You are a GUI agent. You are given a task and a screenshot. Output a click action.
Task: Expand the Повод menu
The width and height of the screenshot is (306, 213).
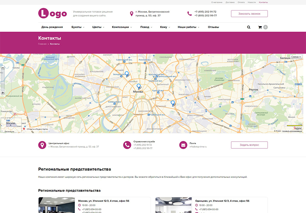tap(146, 27)
